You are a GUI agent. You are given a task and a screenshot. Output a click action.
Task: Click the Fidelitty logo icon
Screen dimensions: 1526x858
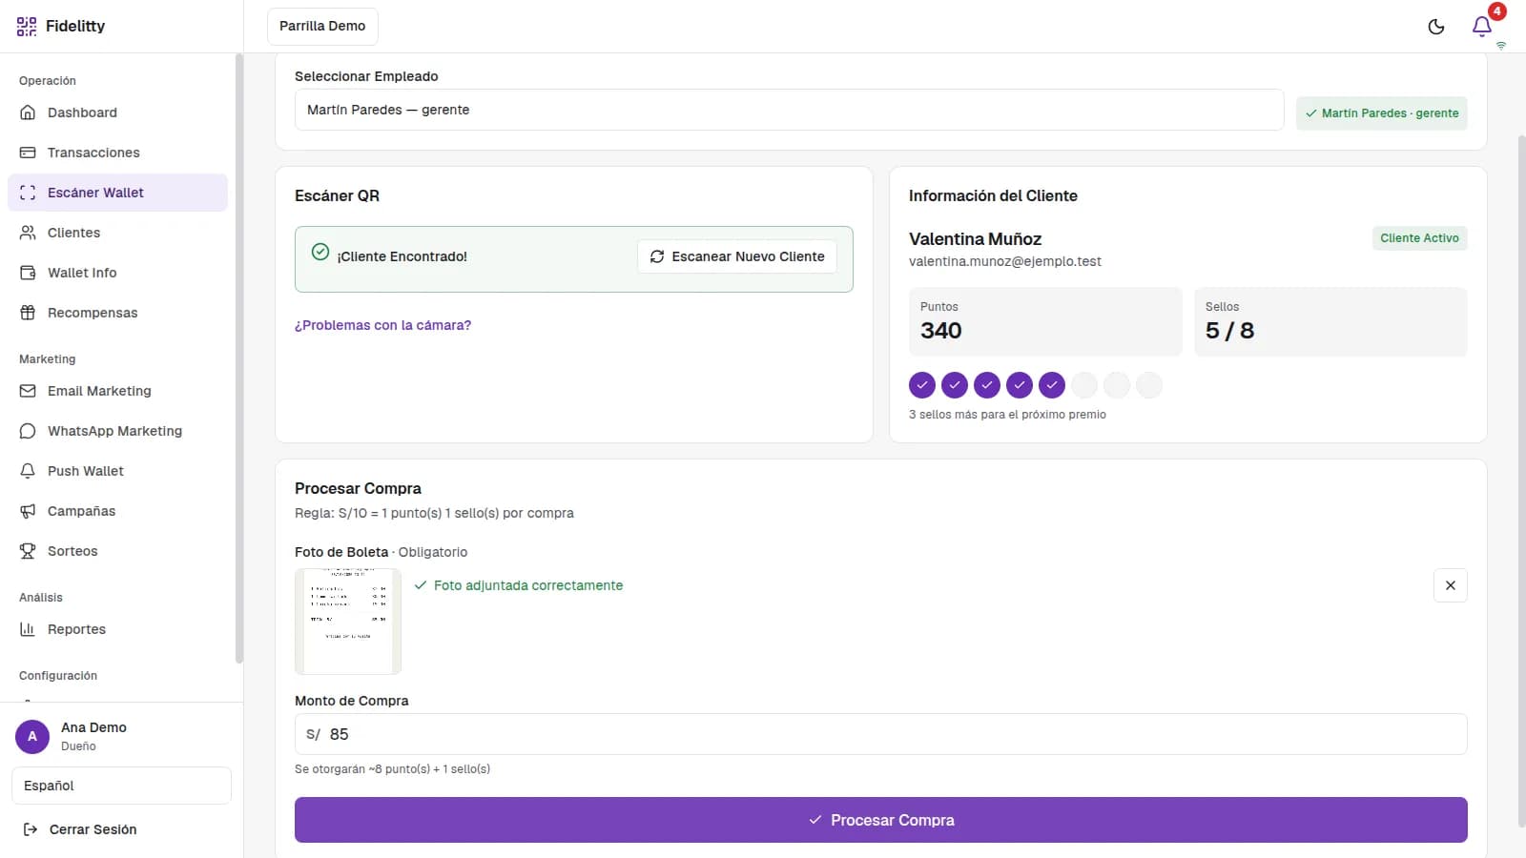coord(27,27)
